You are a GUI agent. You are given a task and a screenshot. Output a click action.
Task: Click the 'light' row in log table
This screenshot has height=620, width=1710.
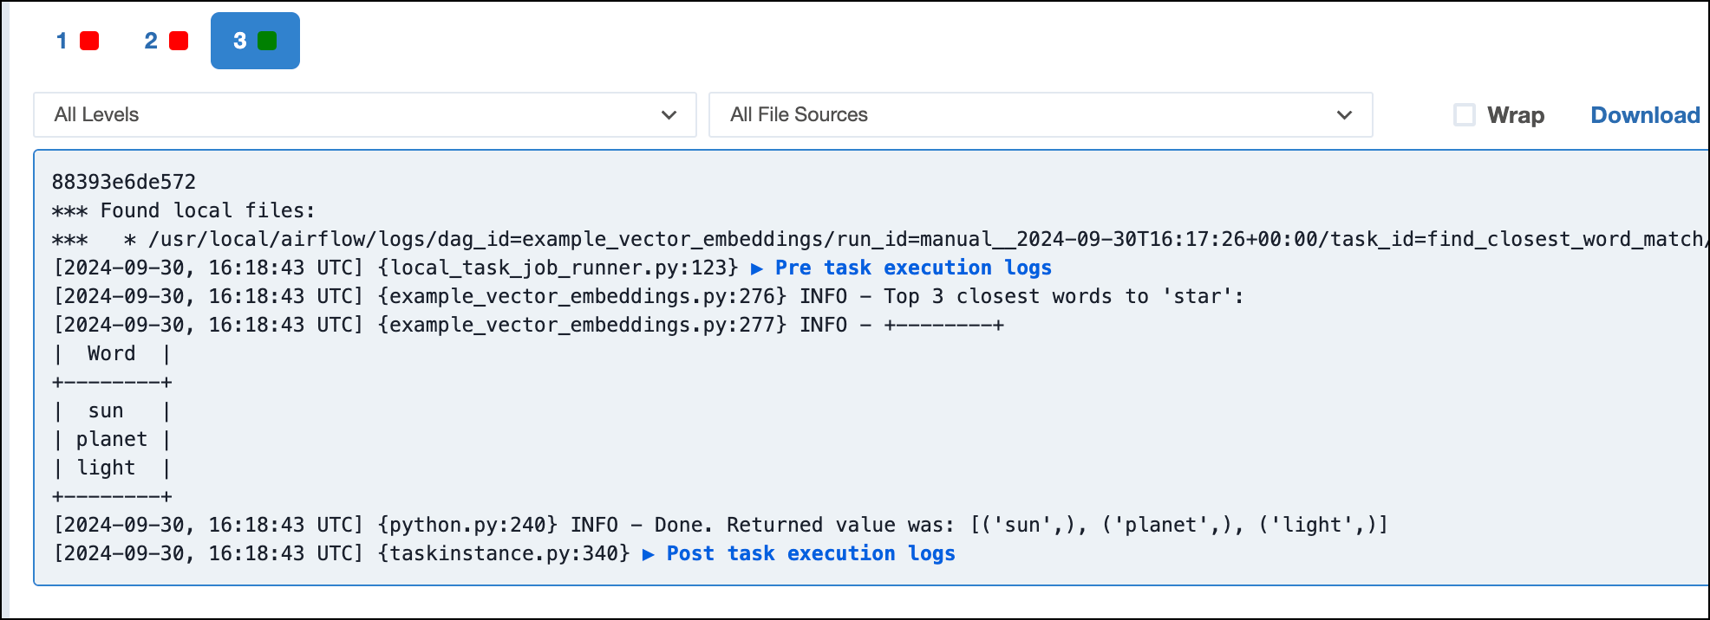pyautogui.click(x=112, y=468)
